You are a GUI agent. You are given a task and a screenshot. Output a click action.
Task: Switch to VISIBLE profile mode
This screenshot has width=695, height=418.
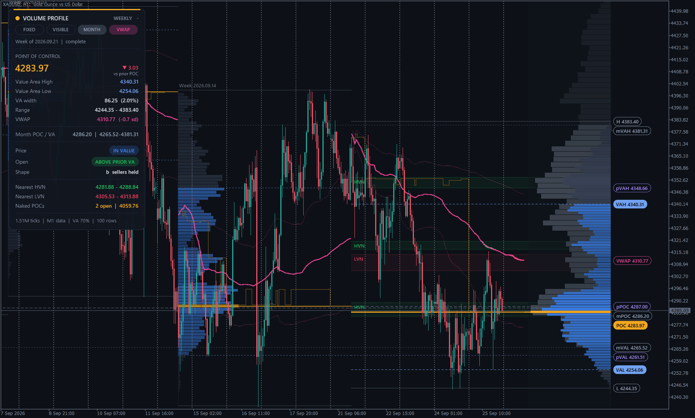pos(61,30)
